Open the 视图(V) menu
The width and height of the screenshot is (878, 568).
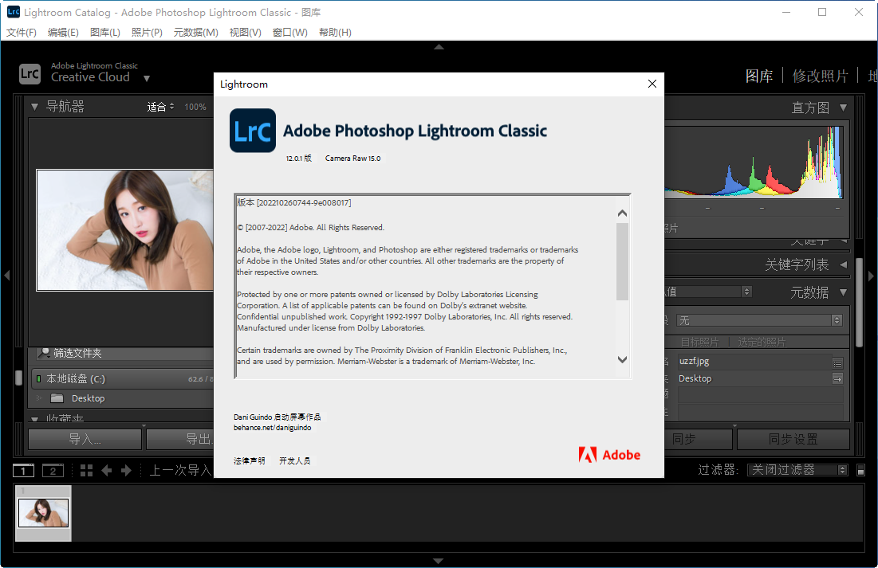246,33
